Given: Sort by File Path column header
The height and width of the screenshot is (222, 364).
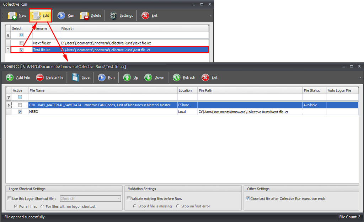Looking at the screenshot, I should tap(250, 90).
